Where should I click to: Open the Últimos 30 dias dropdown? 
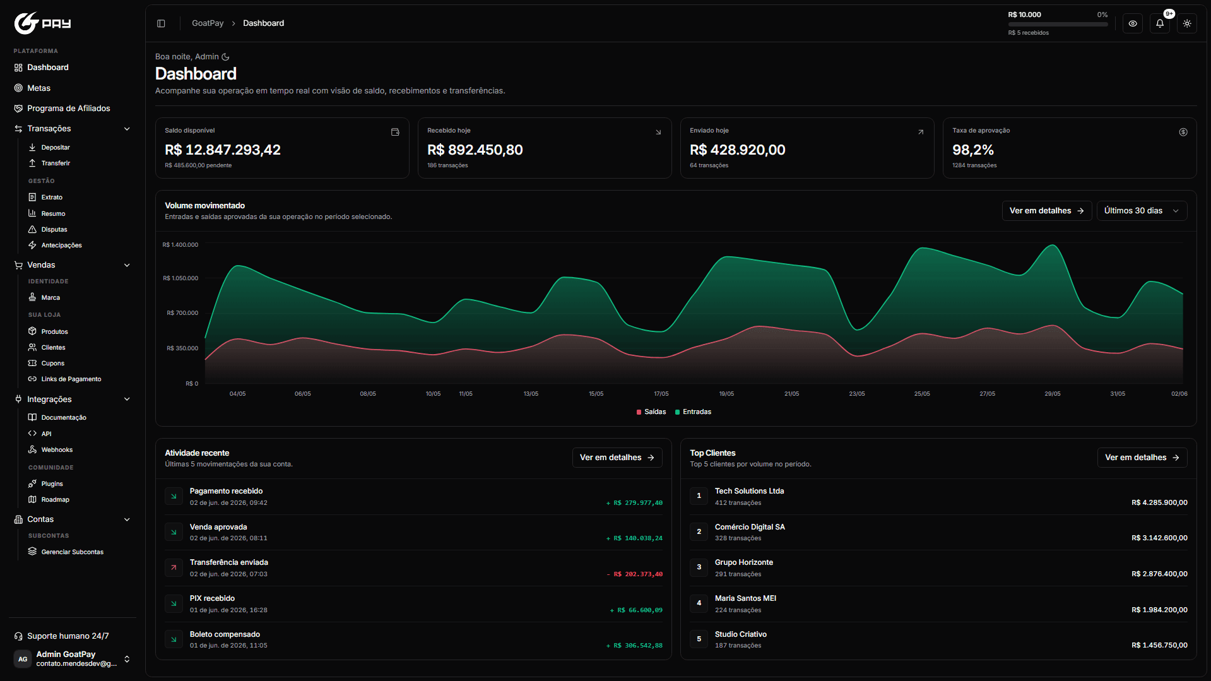click(x=1142, y=211)
